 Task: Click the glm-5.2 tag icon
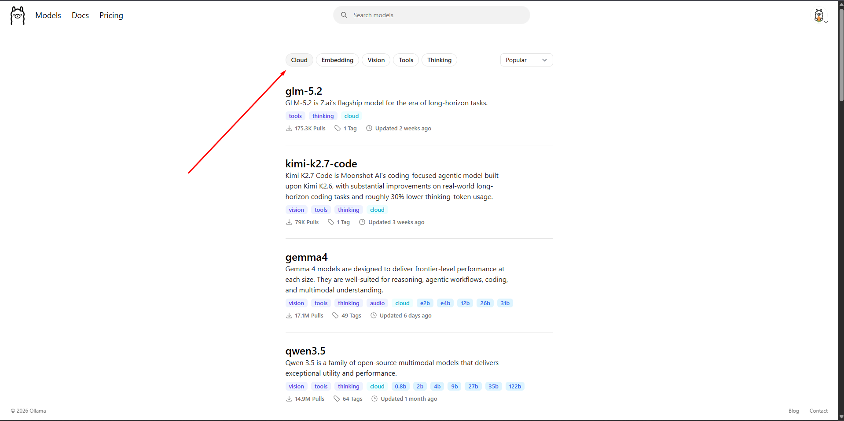(338, 129)
